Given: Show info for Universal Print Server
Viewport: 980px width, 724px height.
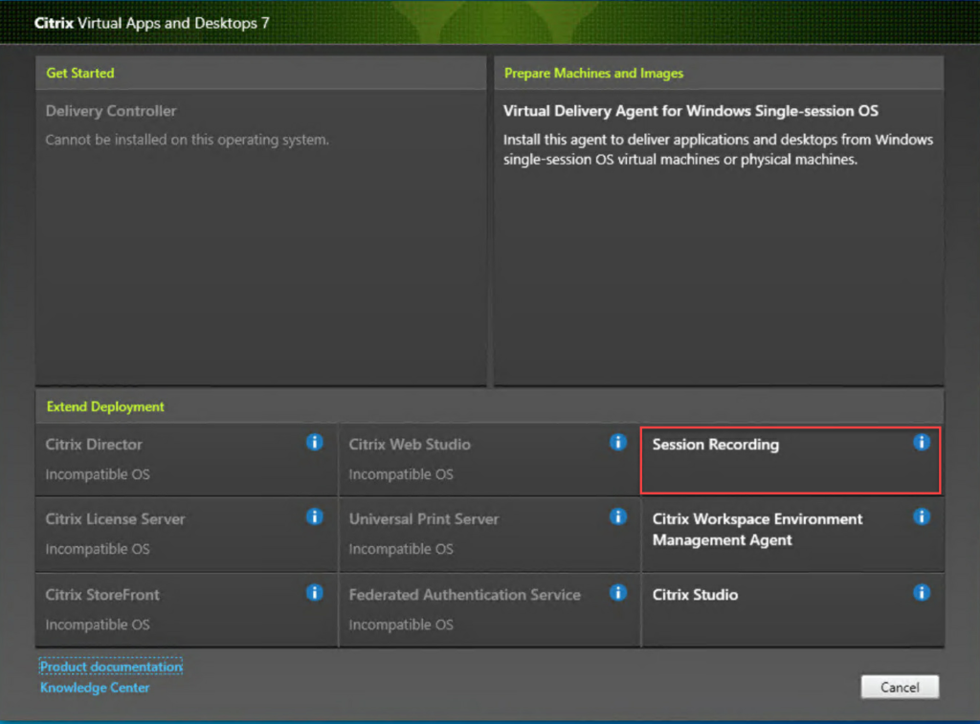Looking at the screenshot, I should [618, 517].
